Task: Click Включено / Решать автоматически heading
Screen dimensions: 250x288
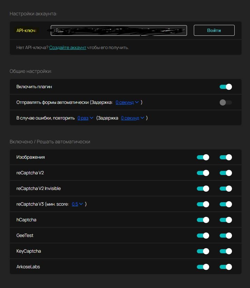Action: tap(50, 142)
